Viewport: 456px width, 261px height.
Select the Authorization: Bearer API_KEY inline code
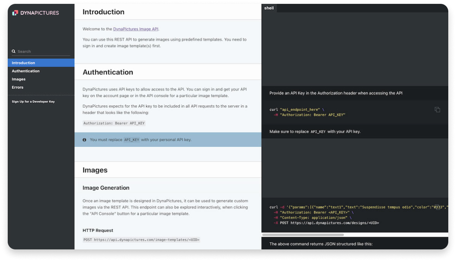click(114, 123)
